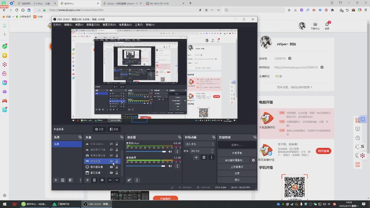370x208 pixels.
Task: Open help question-mark icon in right sidebar
Action: coord(358,138)
